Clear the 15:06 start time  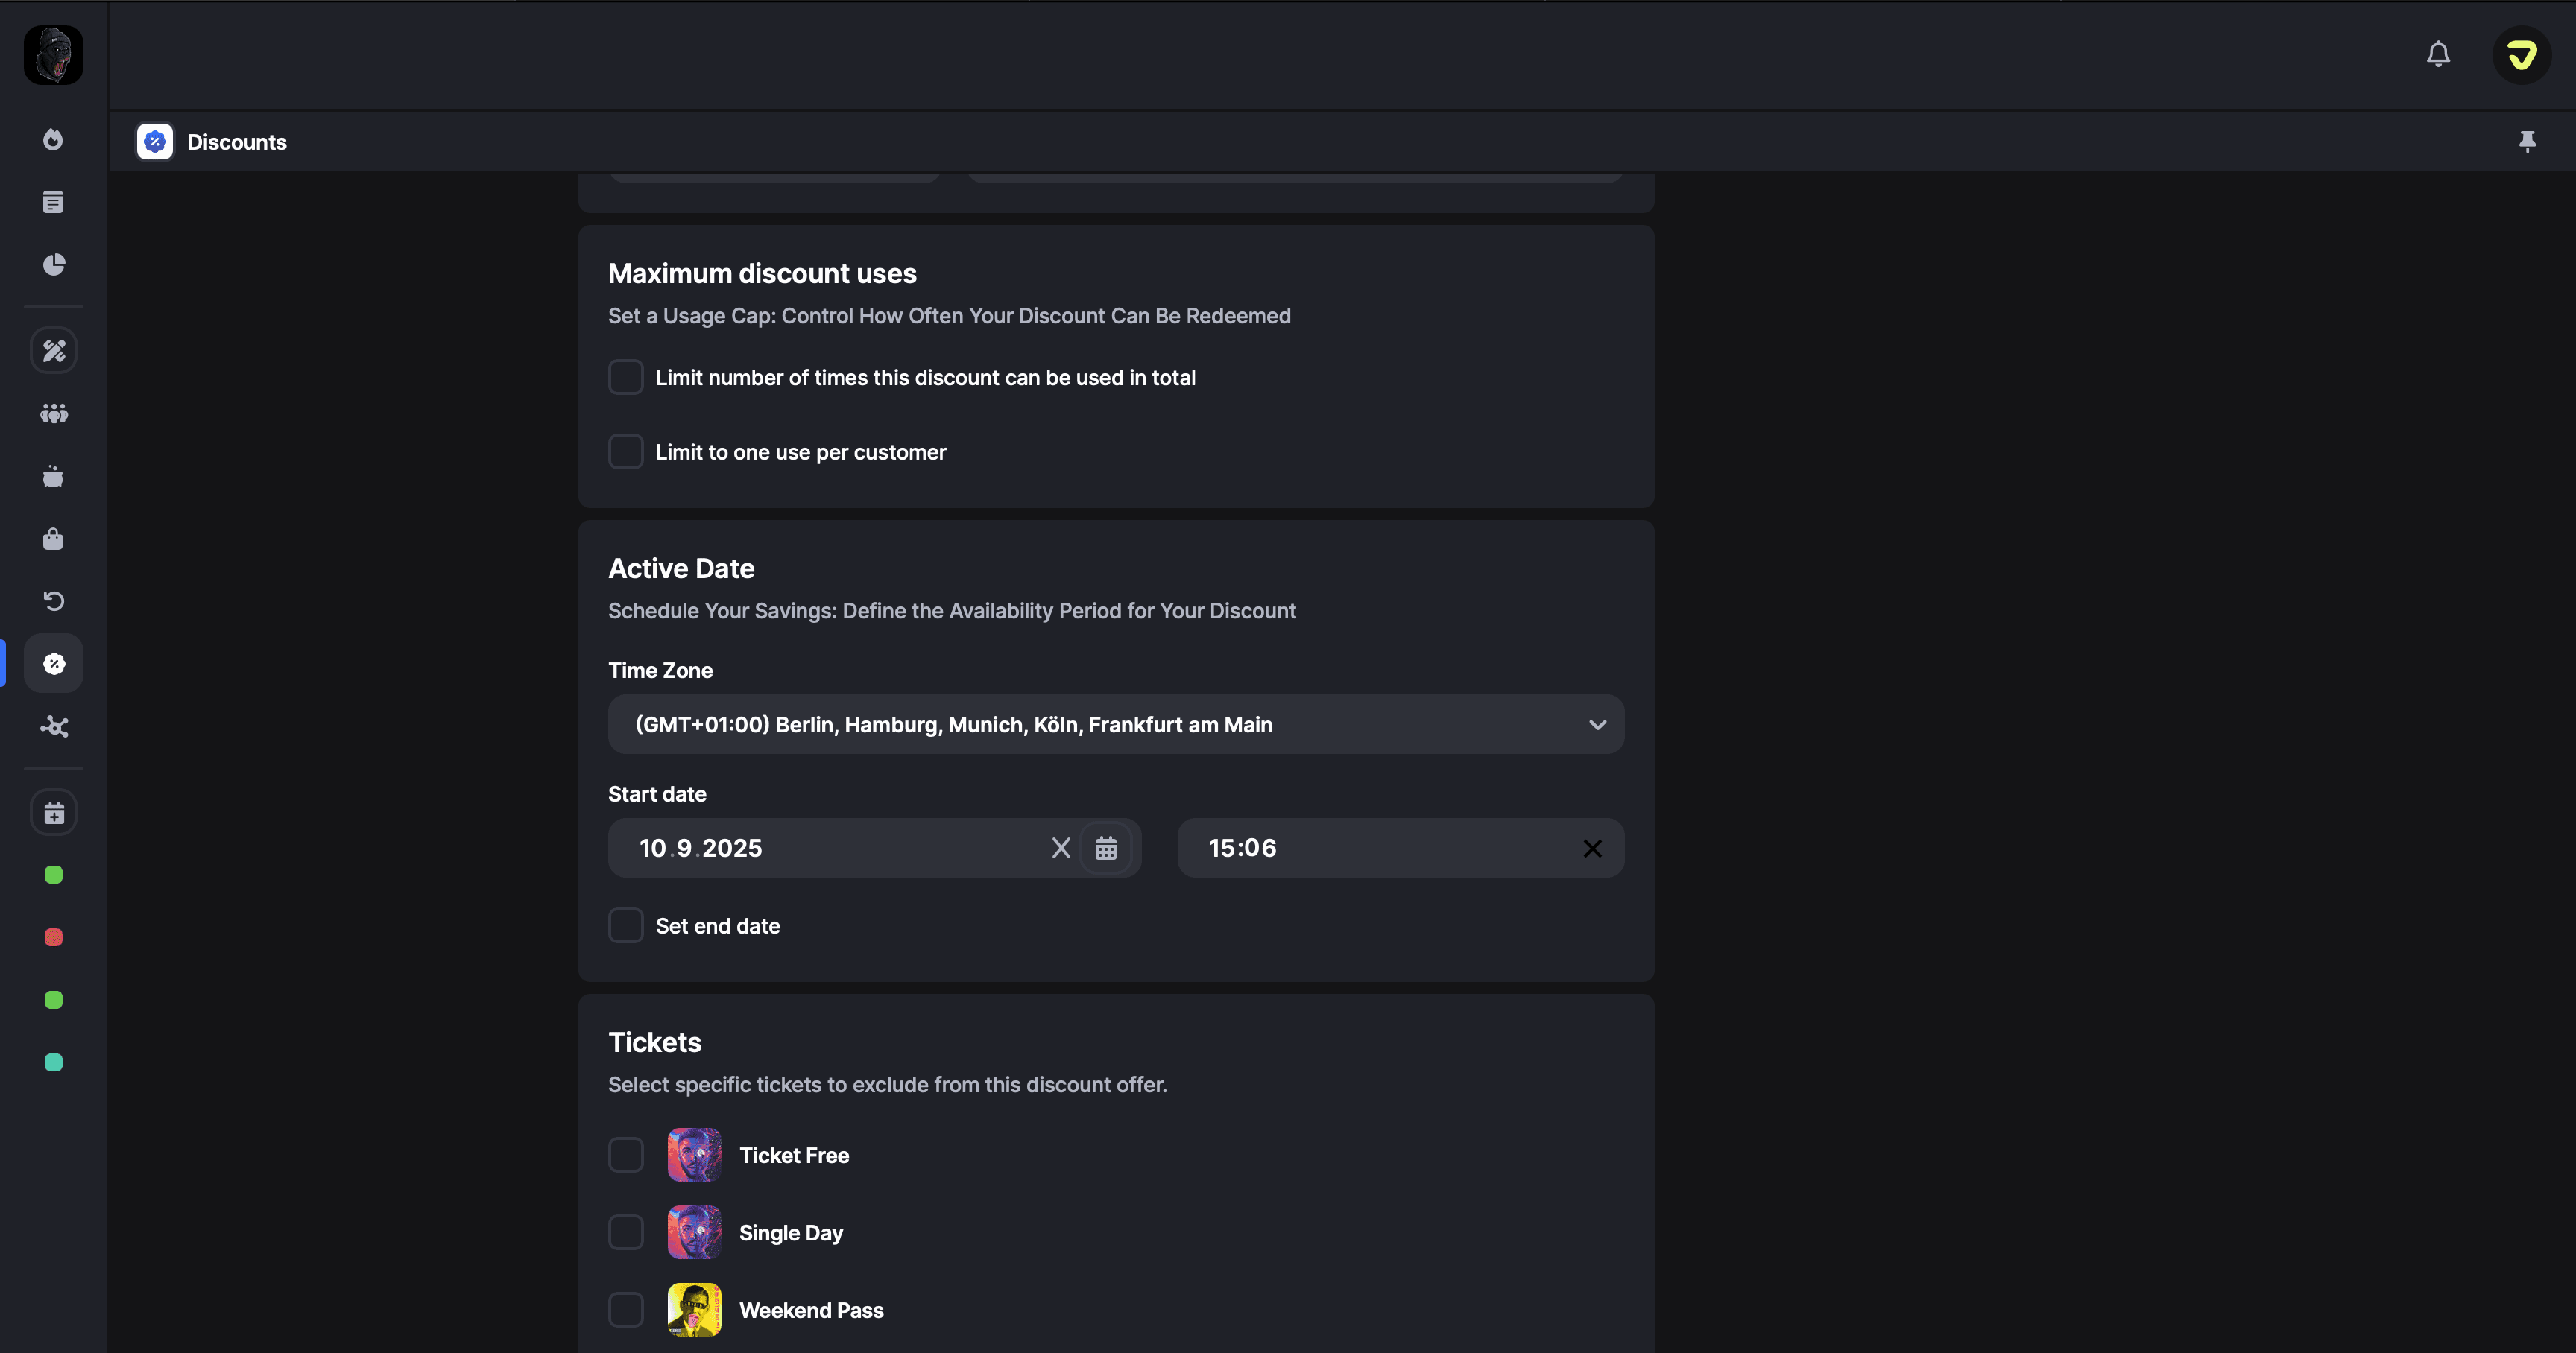(x=1592, y=849)
